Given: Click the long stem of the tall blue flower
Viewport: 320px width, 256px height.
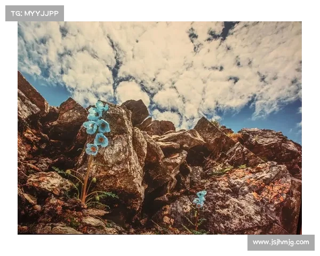Looking at the screenshot, I should coord(86,179).
